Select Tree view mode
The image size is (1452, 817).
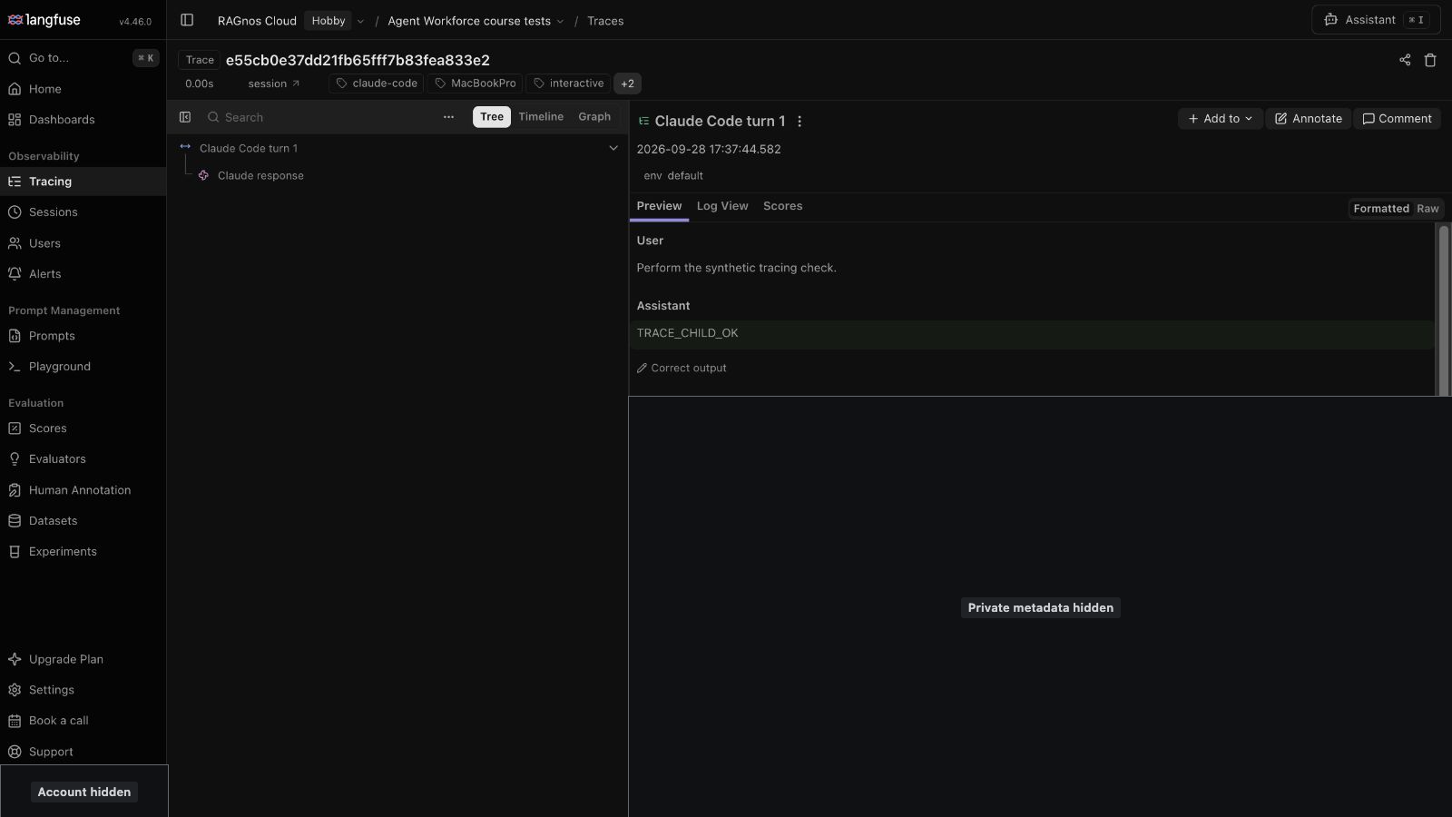click(x=491, y=117)
